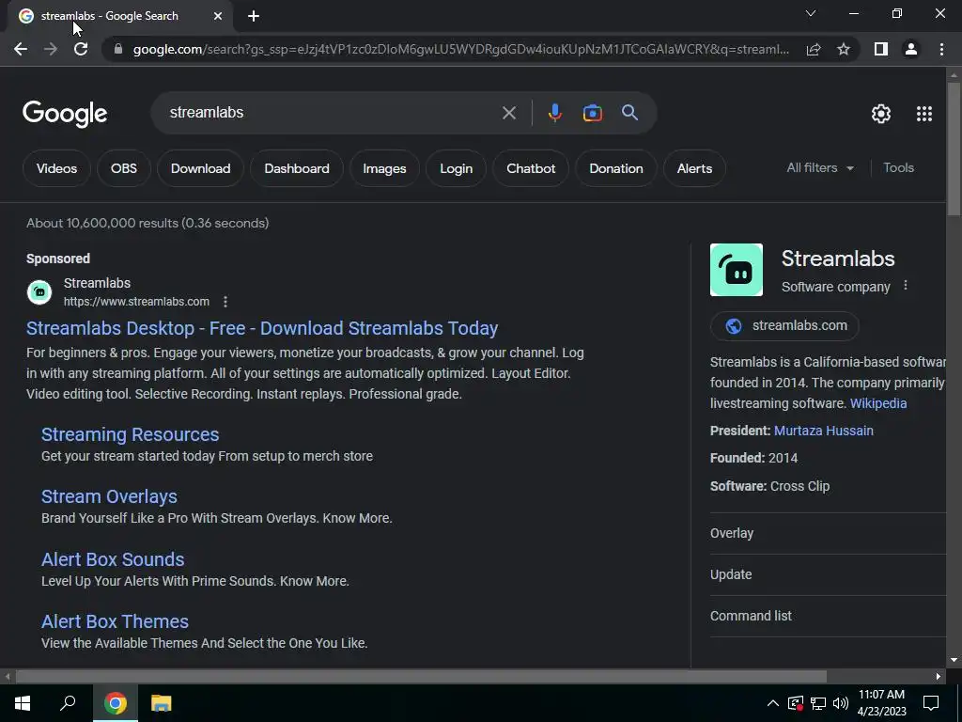Click the horizontal scrollbar right arrow
Image resolution: width=962 pixels, height=722 pixels.
point(939,676)
